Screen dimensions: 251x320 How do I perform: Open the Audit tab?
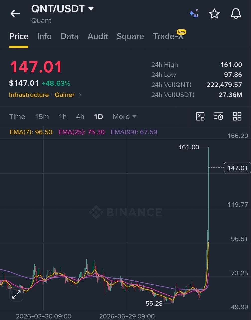[98, 36]
